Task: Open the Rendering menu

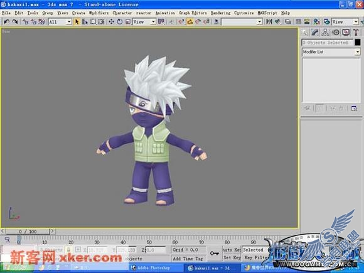Action: (x=220, y=13)
